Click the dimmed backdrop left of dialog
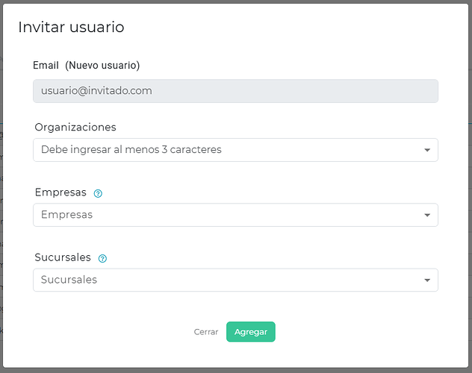Screen dimensions: 472x373 [x=1, y=186]
